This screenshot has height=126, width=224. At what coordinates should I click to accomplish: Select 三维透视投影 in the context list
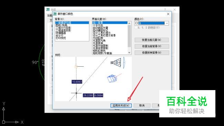63,30
